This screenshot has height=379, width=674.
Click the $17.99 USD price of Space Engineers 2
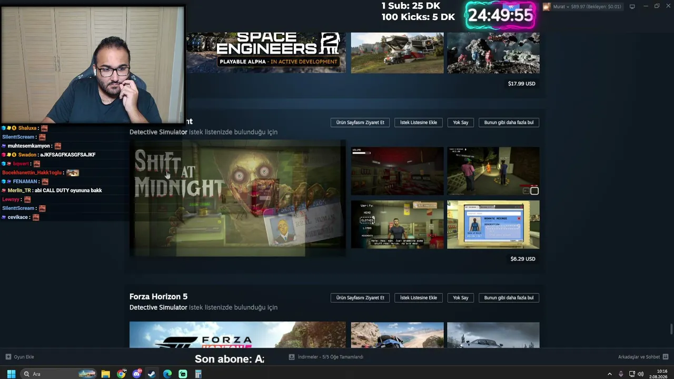[x=521, y=84]
